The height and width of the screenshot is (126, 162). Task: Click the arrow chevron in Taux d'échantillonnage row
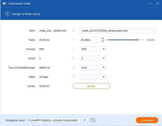click(x=73, y=67)
